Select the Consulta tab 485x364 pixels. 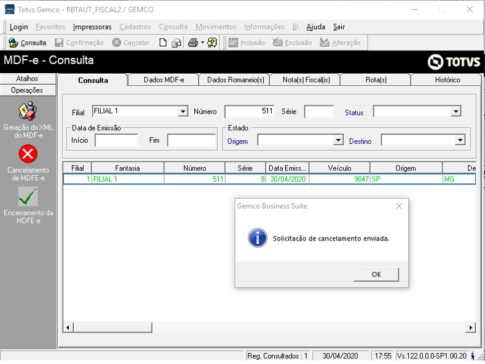pos(93,80)
